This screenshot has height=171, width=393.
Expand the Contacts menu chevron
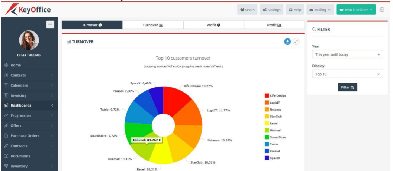coord(52,75)
